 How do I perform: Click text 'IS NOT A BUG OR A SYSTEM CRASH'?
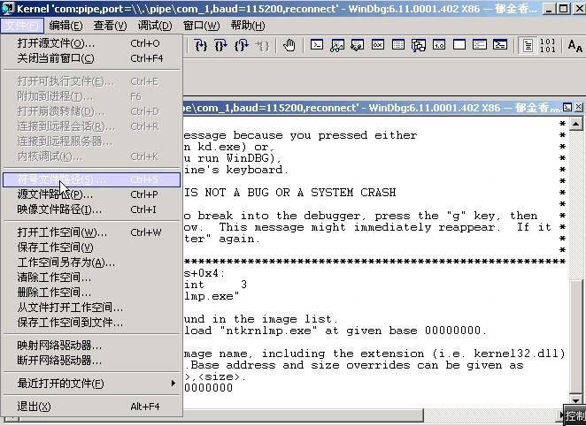click(289, 193)
